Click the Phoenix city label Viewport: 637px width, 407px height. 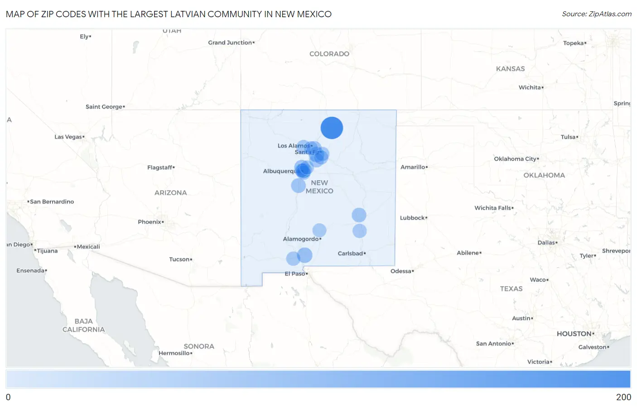(x=150, y=222)
